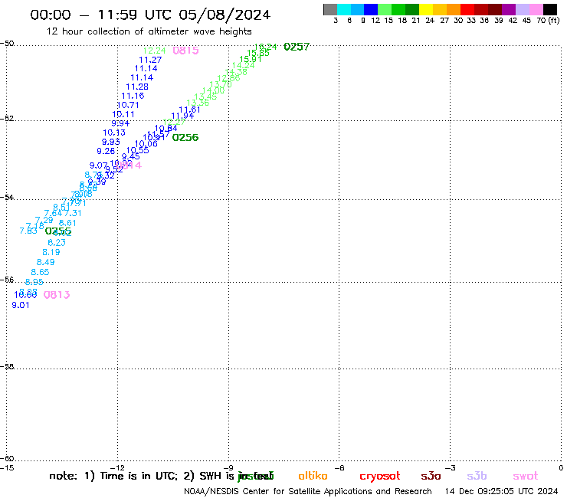Select the dark blue legend swatch
567x498 pixels.
tap(371, 9)
